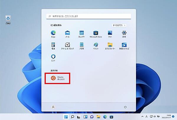Open the power options button

coord(125,107)
